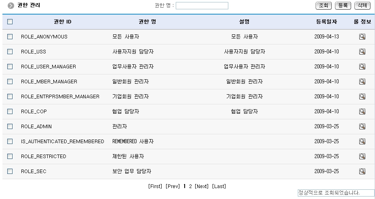This screenshot has height=199, width=375.
Task: Tick checkbox for IS_AUTHENTICATED_REMEMBERED
Action: click(10, 142)
